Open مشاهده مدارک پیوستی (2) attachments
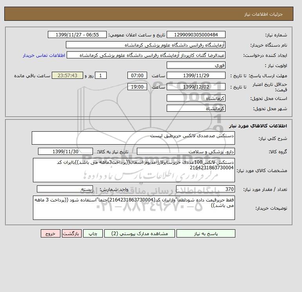Viewport: 302px width, 292px height. pos(140,233)
